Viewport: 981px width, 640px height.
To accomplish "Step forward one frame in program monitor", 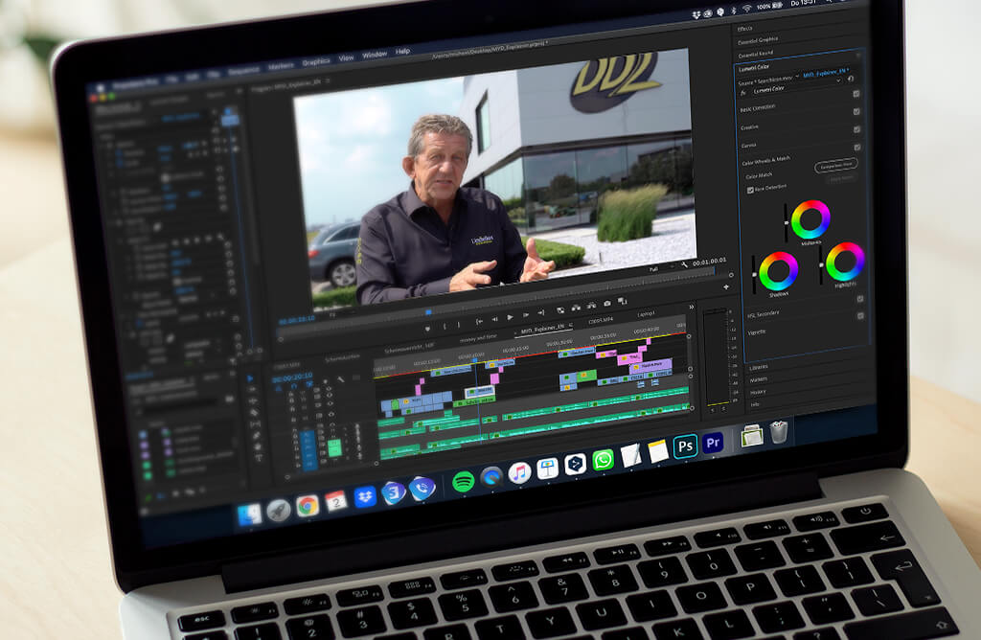I will (x=526, y=315).
